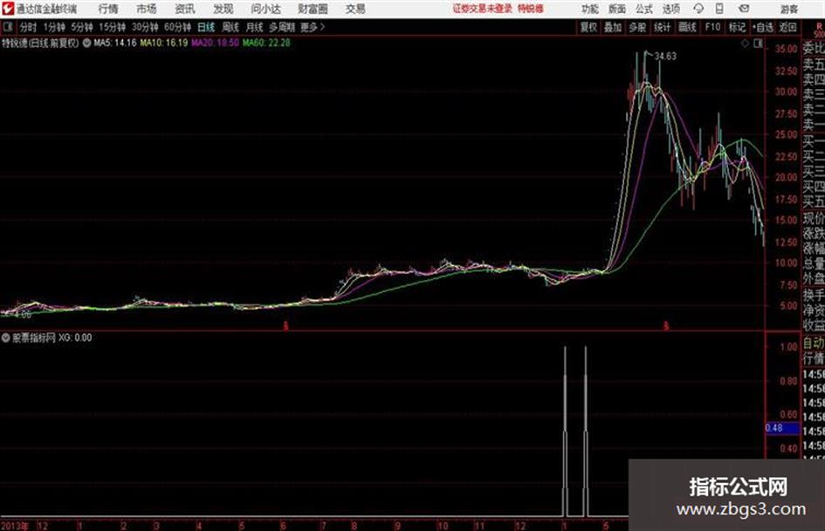Screen dimensions: 825x531
Task: Select the 日线 daily period tab
Action: pos(206,27)
